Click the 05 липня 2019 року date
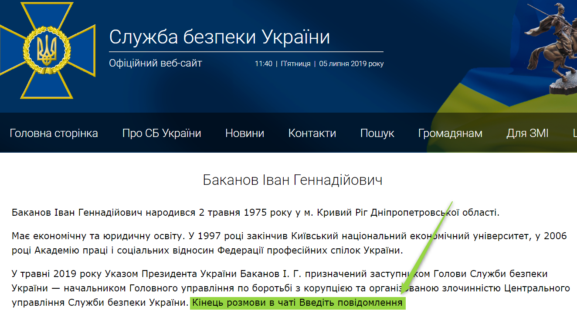577x314 pixels. click(351, 64)
